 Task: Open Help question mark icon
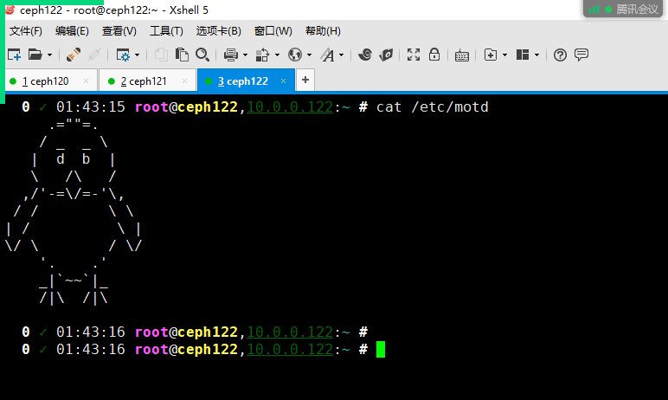tap(560, 55)
